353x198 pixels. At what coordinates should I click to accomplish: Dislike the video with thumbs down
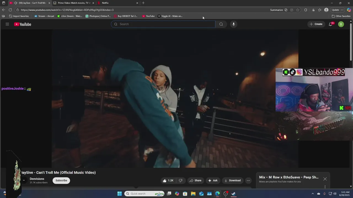tap(181, 180)
